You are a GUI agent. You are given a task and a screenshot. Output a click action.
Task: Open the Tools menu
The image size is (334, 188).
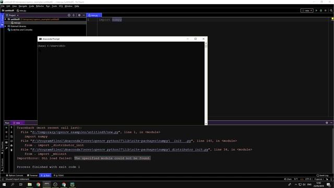coord(54,6)
